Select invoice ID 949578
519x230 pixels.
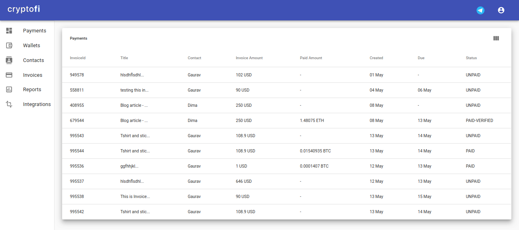(x=77, y=75)
